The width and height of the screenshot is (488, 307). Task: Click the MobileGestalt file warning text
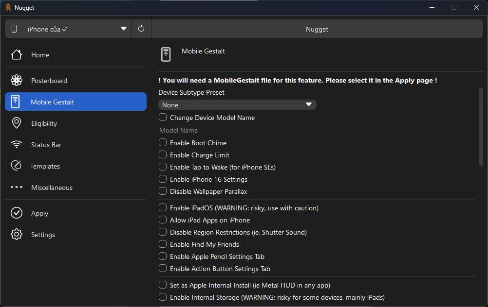298,80
